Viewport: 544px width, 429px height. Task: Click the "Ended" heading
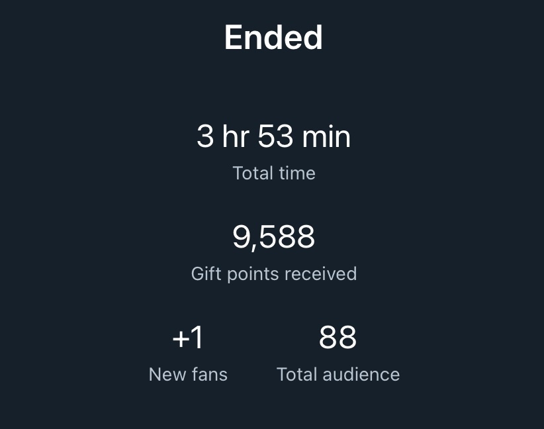[x=273, y=38]
